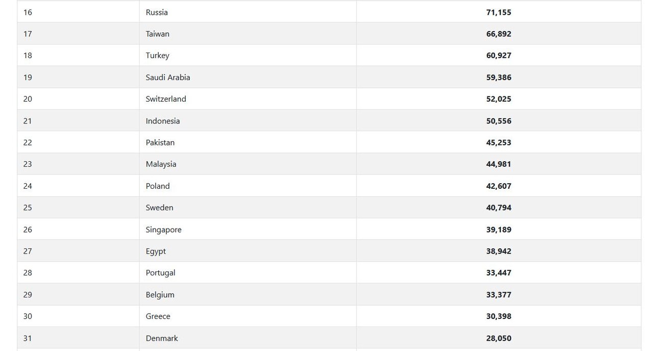Viewport: 653px width, 351px height.
Task: Select the Taiwan cell in the table
Action: click(x=157, y=34)
